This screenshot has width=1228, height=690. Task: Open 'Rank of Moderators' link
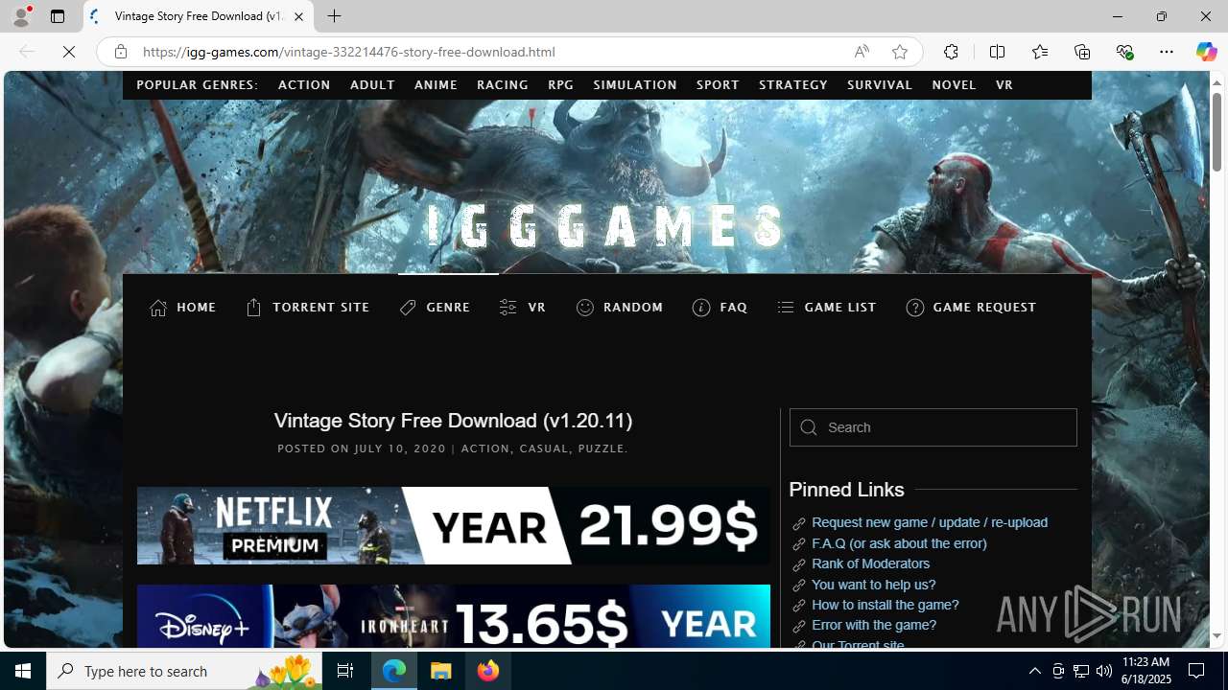click(x=870, y=563)
